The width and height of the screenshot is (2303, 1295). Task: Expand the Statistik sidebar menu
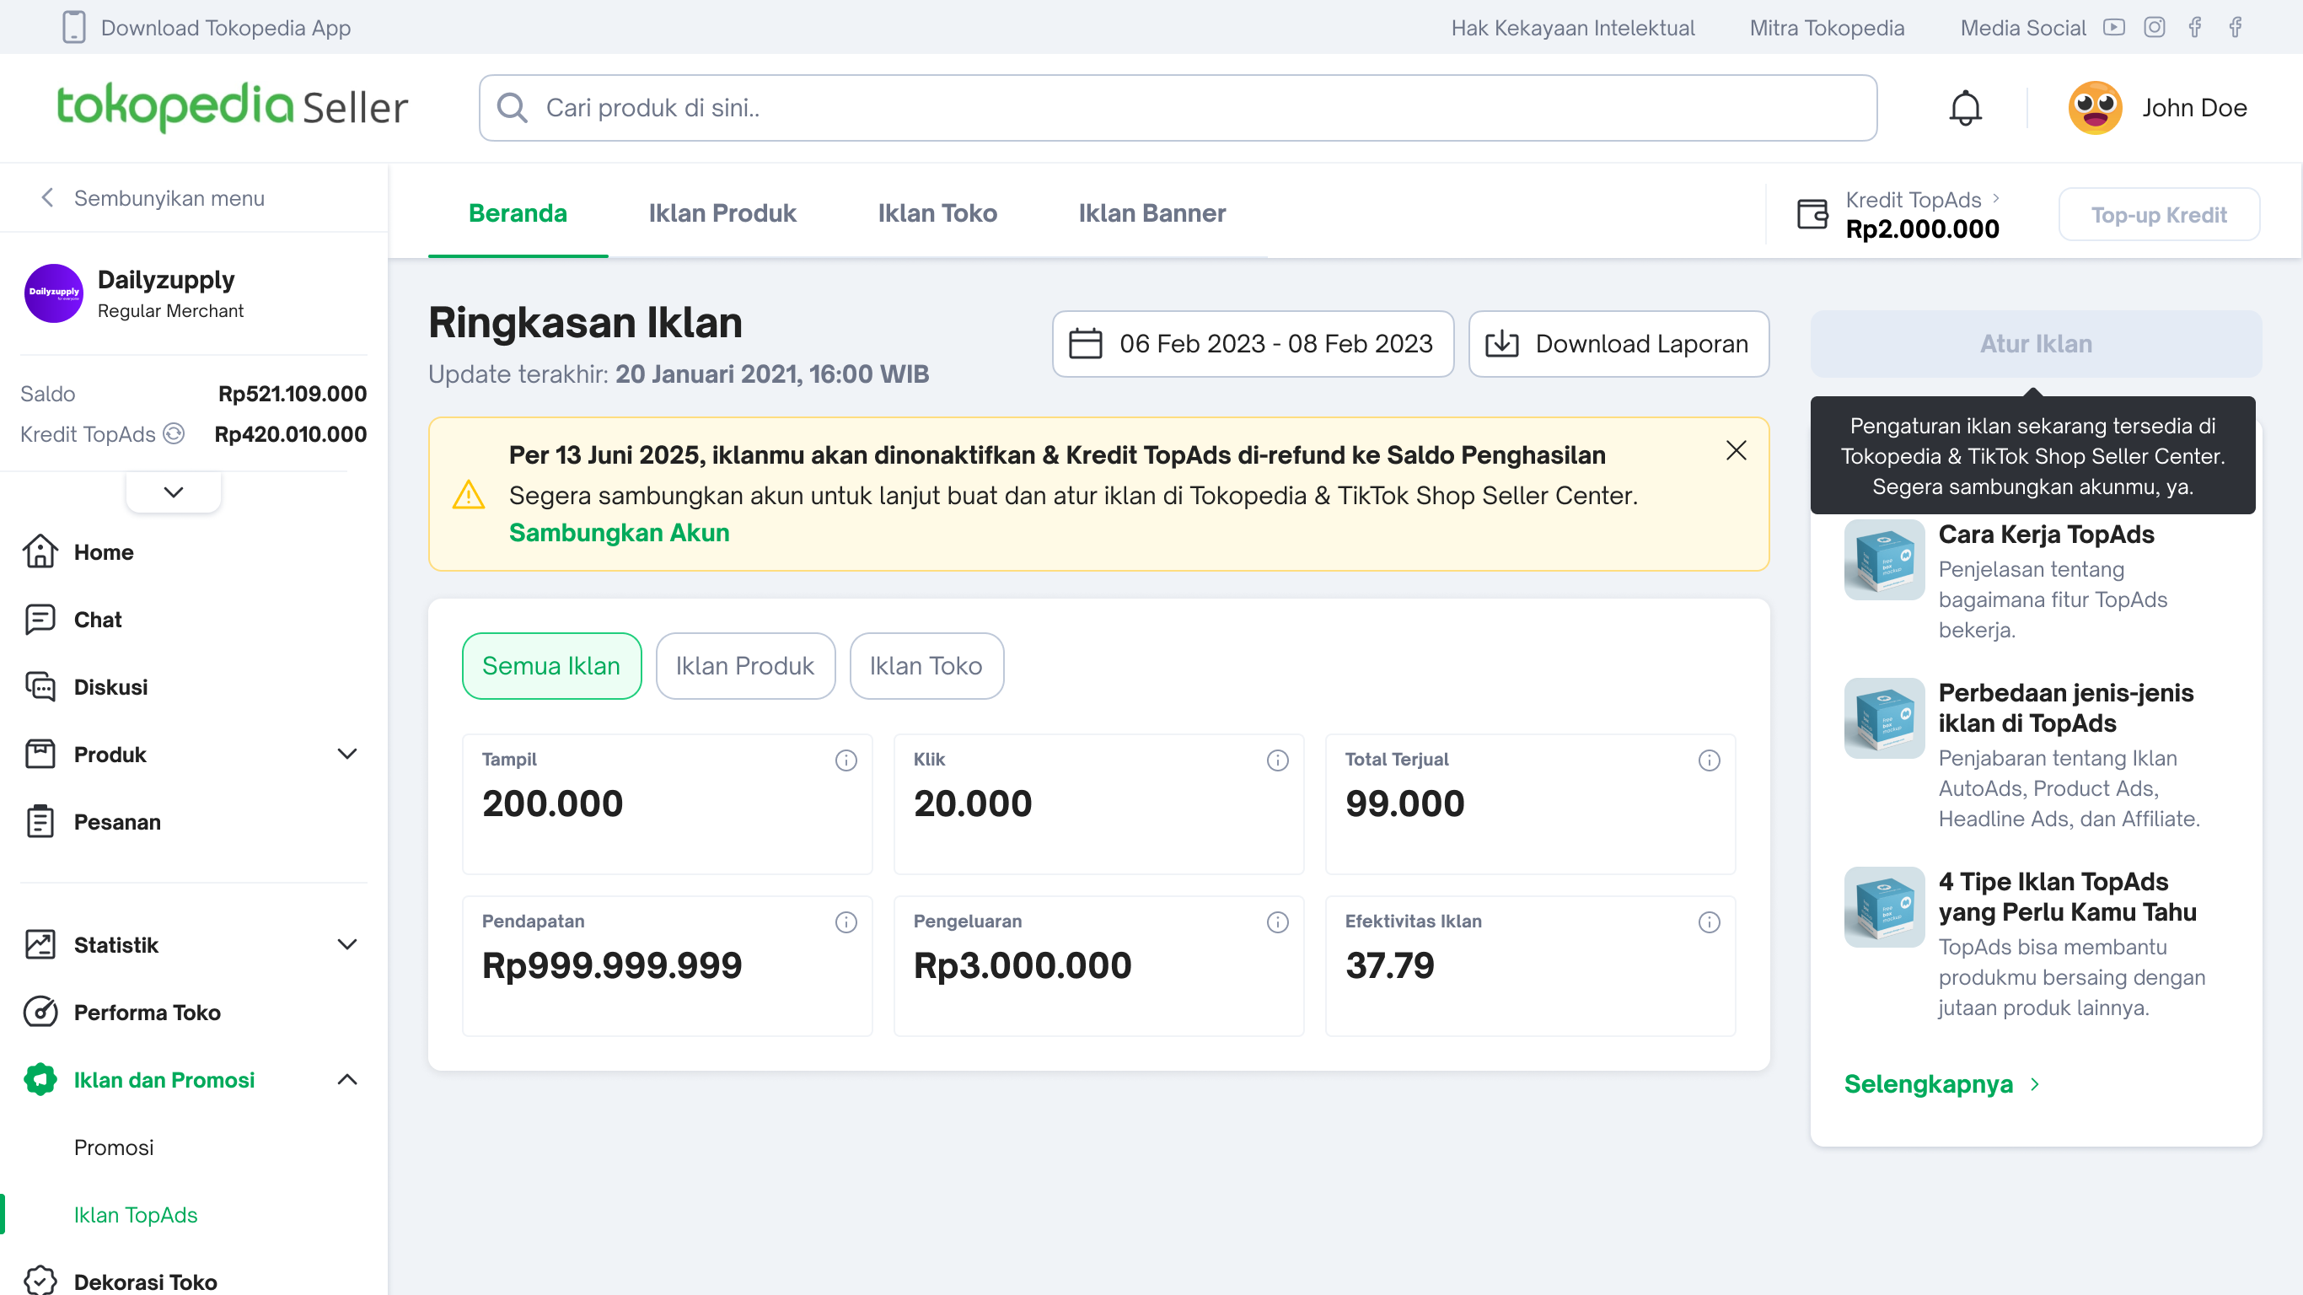[346, 944]
